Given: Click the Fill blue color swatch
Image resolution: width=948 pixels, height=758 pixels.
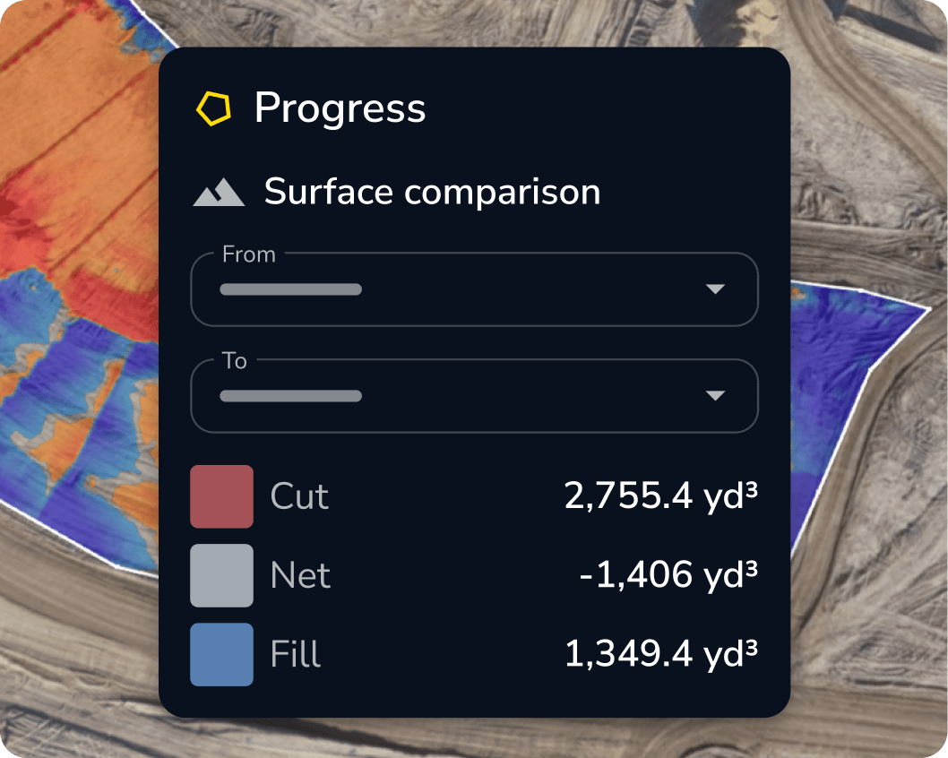Looking at the screenshot, I should 221,653.
